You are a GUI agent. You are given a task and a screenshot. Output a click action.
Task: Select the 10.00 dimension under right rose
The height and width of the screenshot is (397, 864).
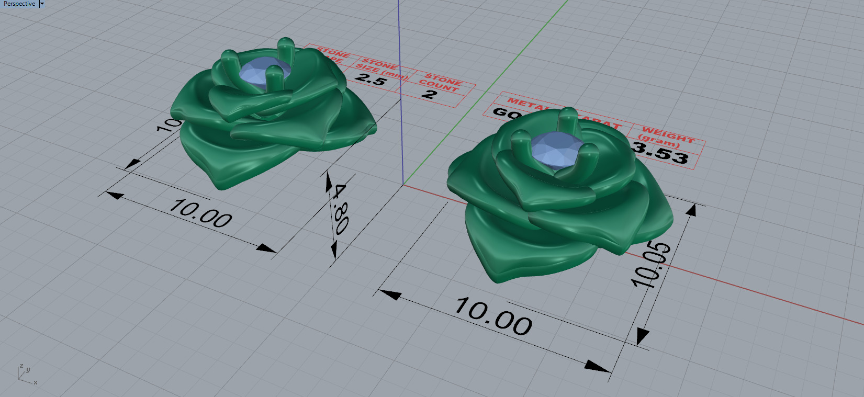click(x=493, y=316)
